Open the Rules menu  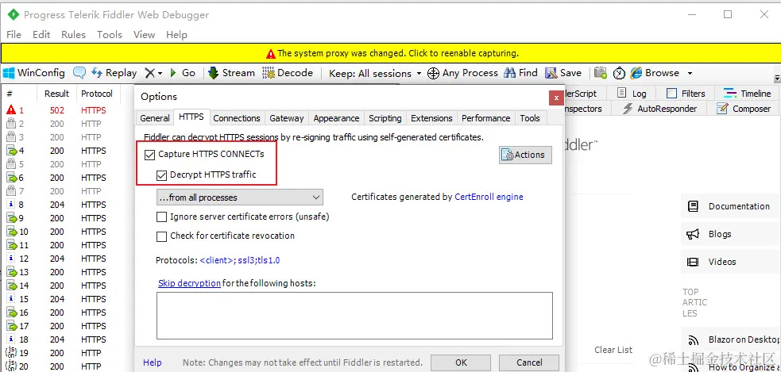[x=73, y=35]
